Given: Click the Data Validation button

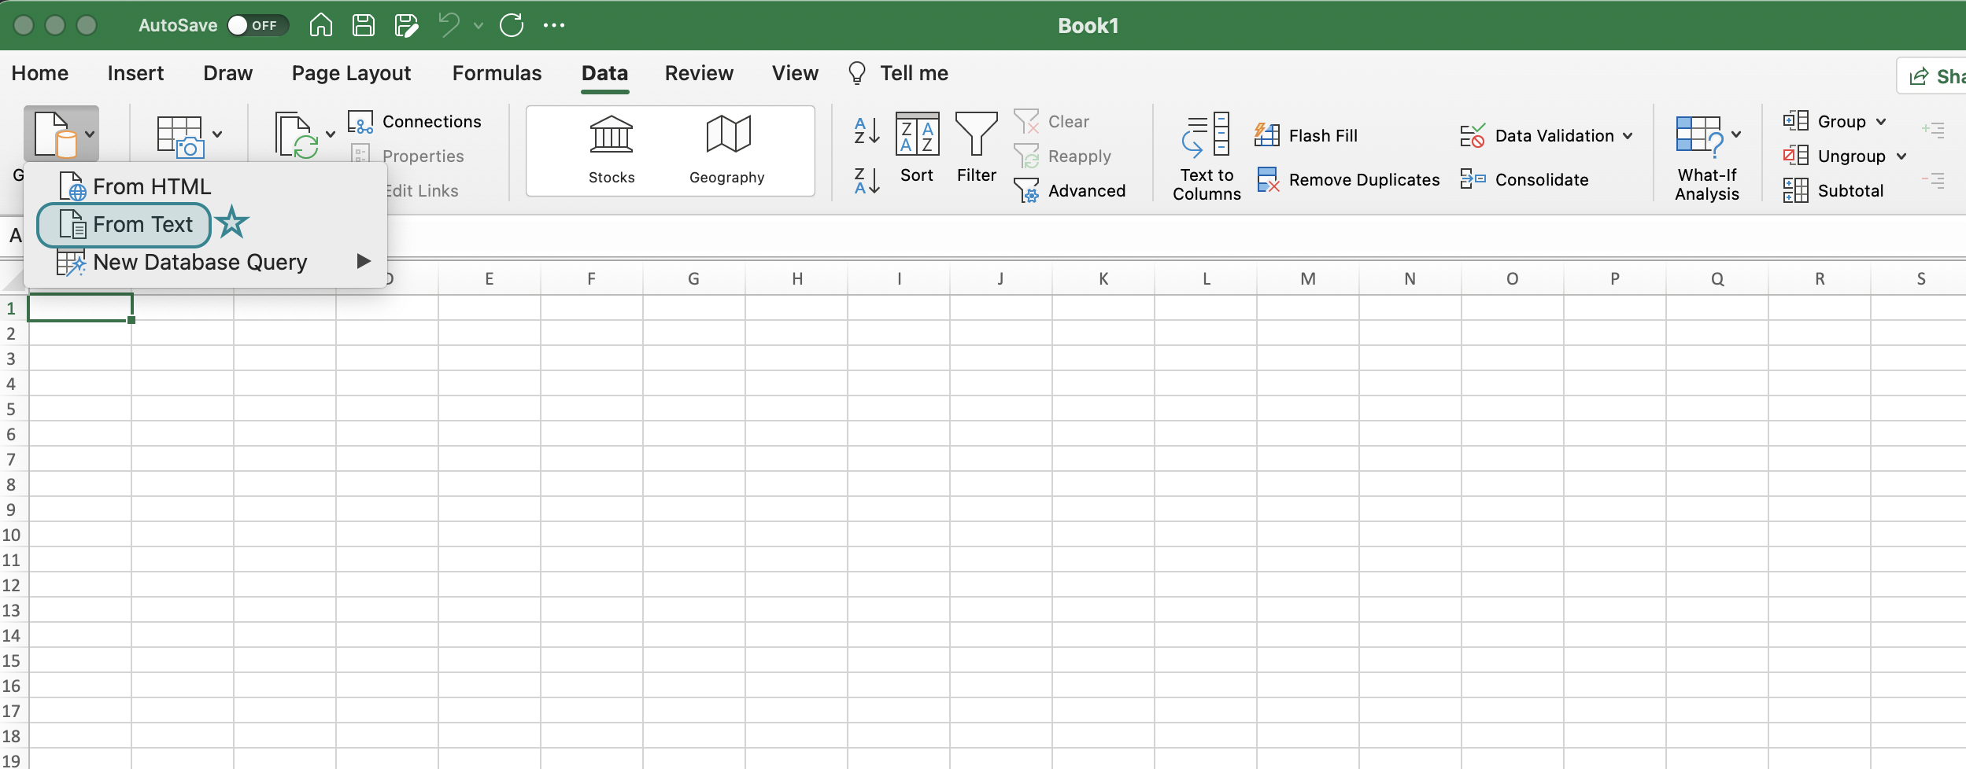Looking at the screenshot, I should 1536,136.
